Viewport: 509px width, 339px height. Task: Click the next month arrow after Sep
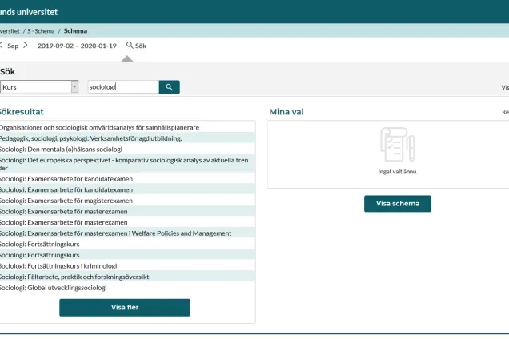[x=25, y=45]
